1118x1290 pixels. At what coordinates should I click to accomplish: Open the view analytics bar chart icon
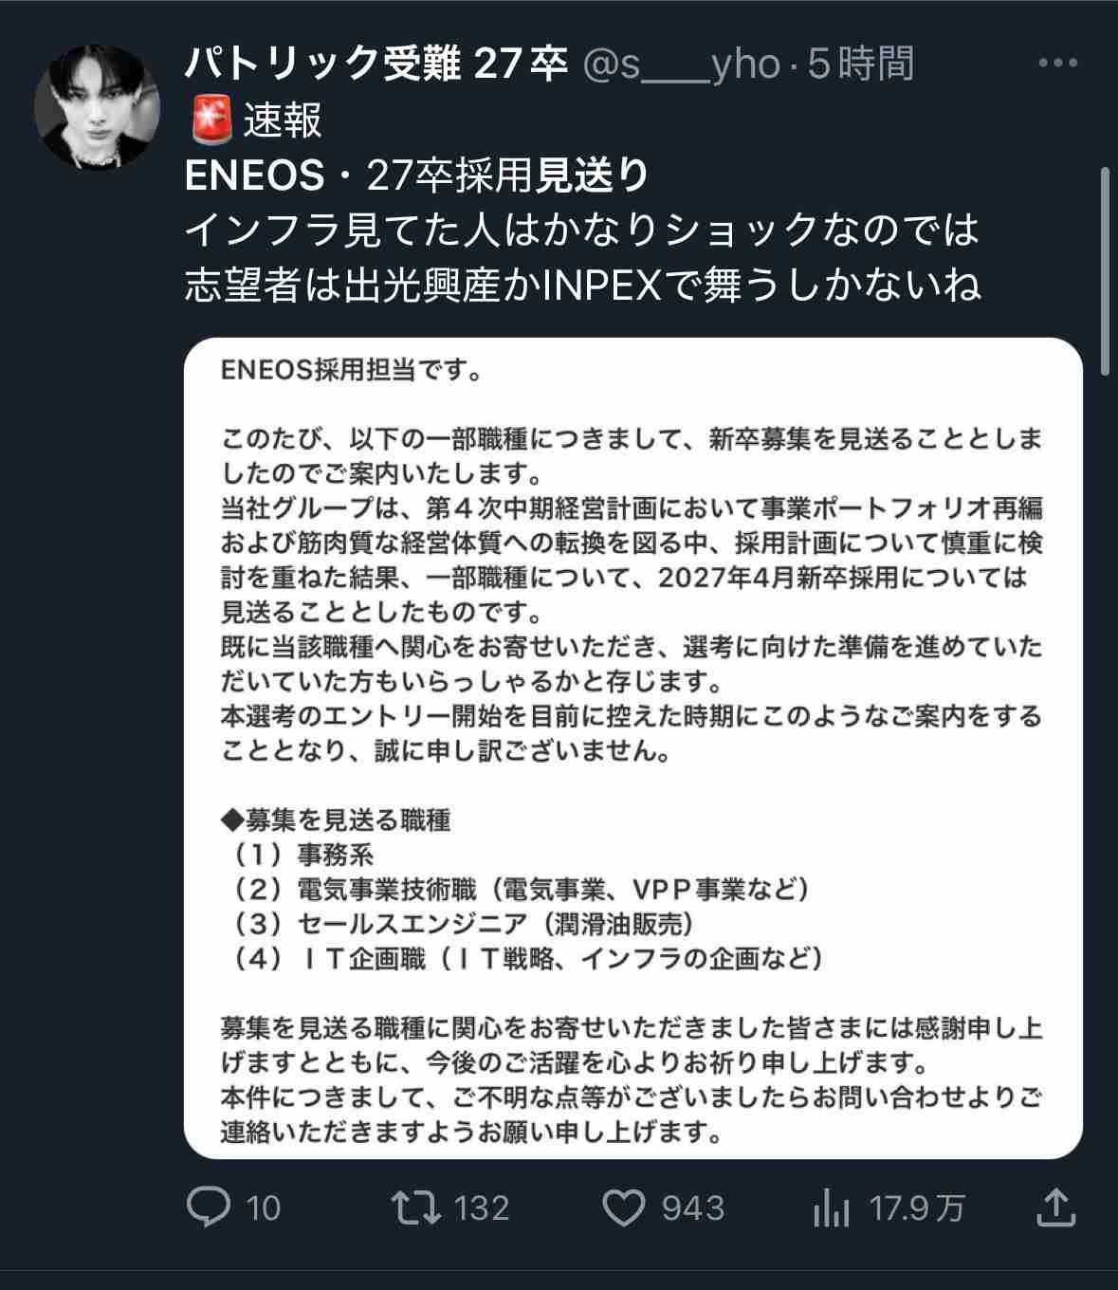[832, 1208]
